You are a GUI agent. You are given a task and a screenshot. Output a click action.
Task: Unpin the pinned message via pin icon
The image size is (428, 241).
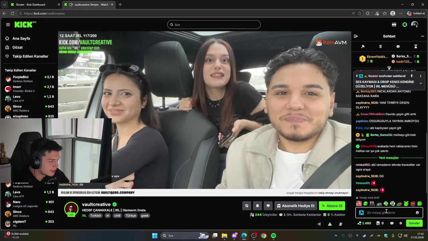coord(412,76)
